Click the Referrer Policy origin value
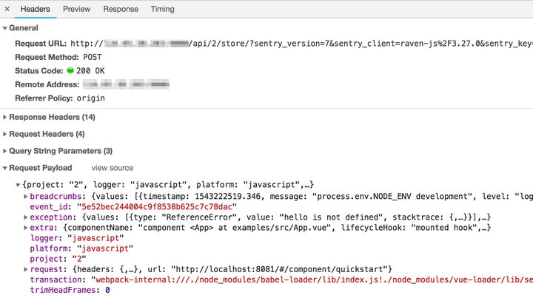This screenshot has width=533, height=298. pyautogui.click(x=91, y=98)
